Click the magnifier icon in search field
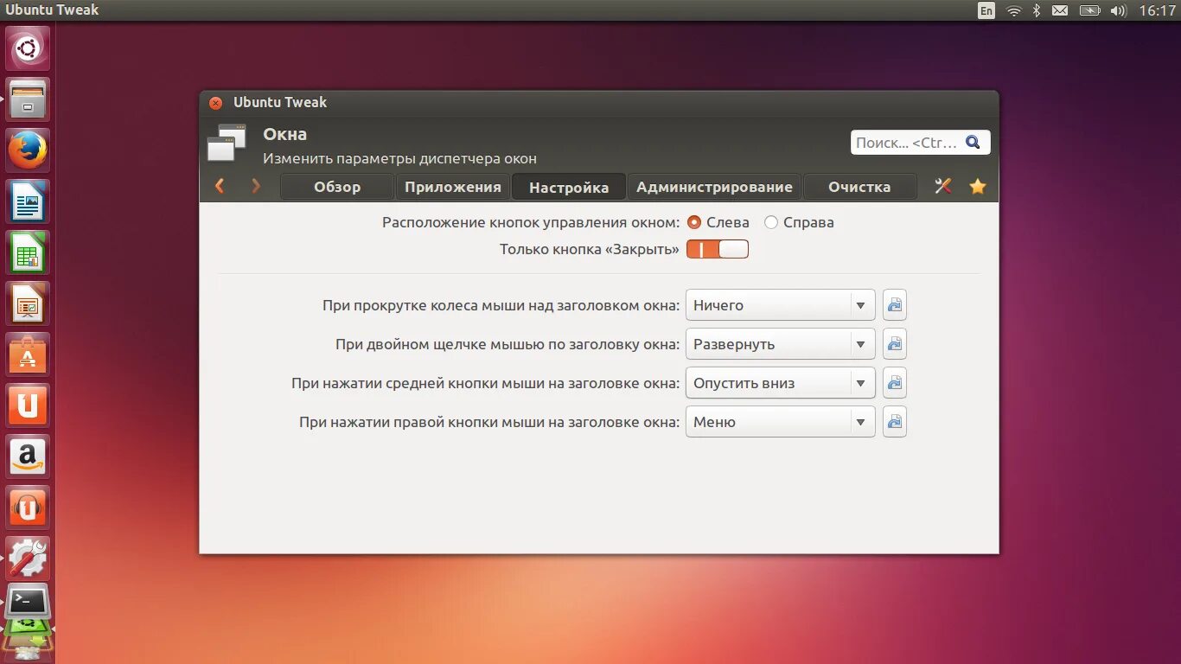The width and height of the screenshot is (1181, 664). [x=973, y=143]
